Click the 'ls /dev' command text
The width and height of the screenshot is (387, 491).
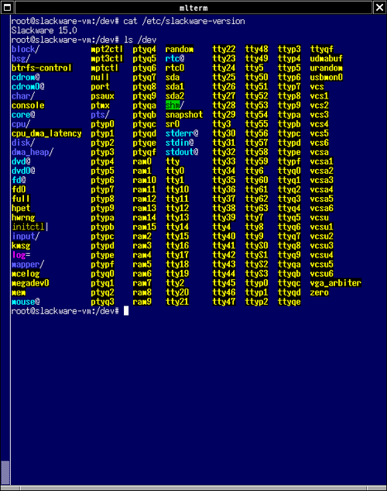140,40
